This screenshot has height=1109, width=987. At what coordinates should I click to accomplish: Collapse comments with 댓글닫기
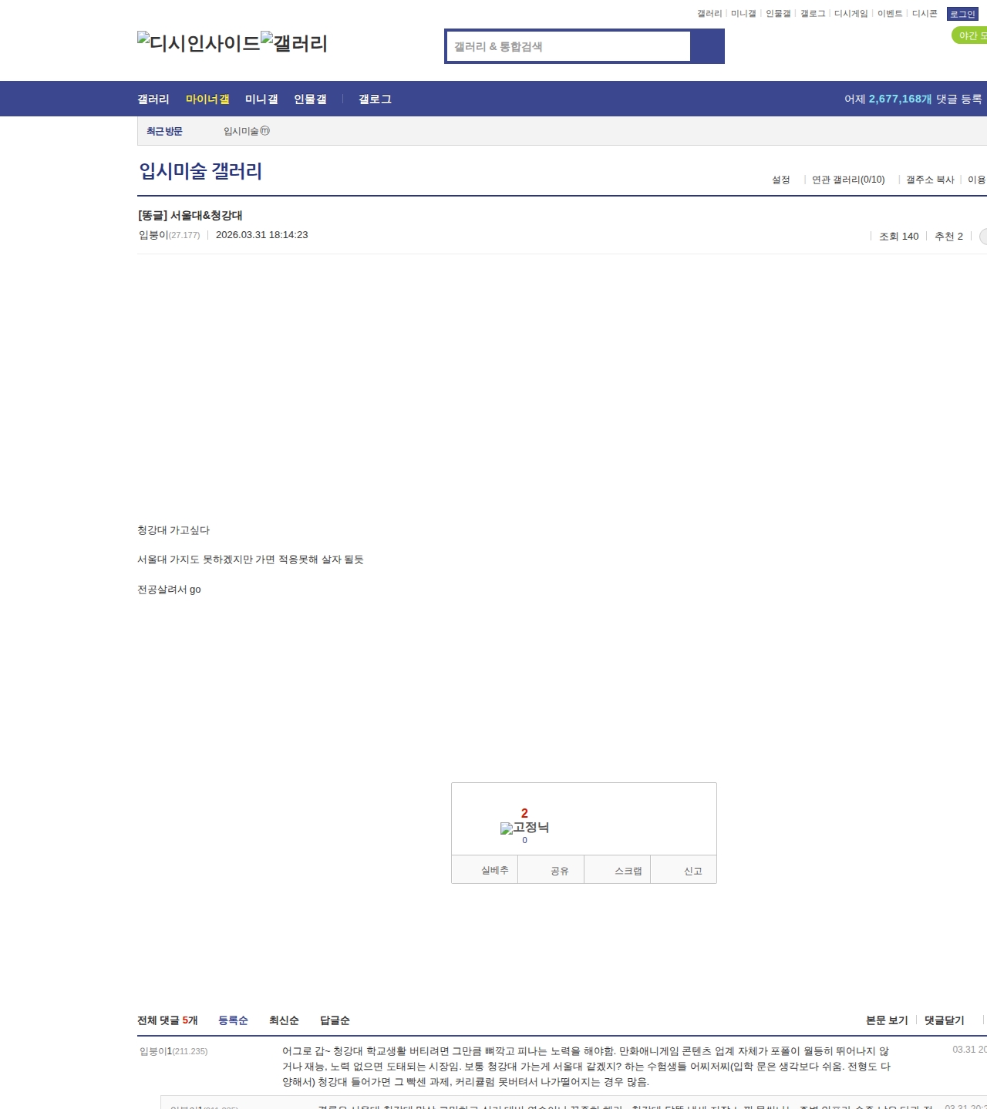pos(944,1020)
